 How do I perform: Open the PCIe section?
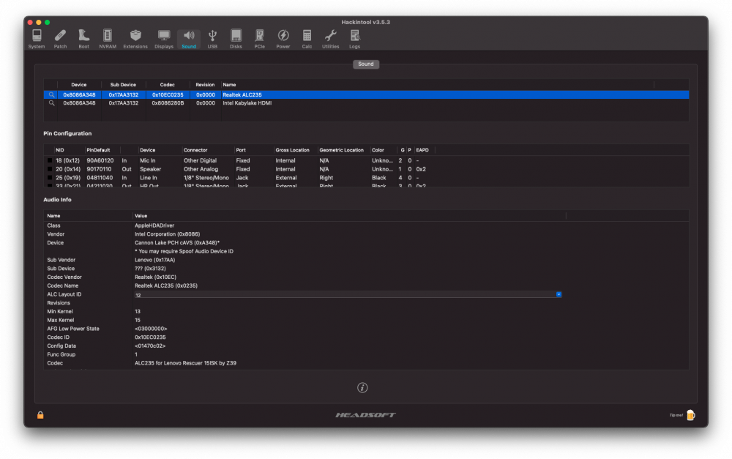tap(260, 40)
